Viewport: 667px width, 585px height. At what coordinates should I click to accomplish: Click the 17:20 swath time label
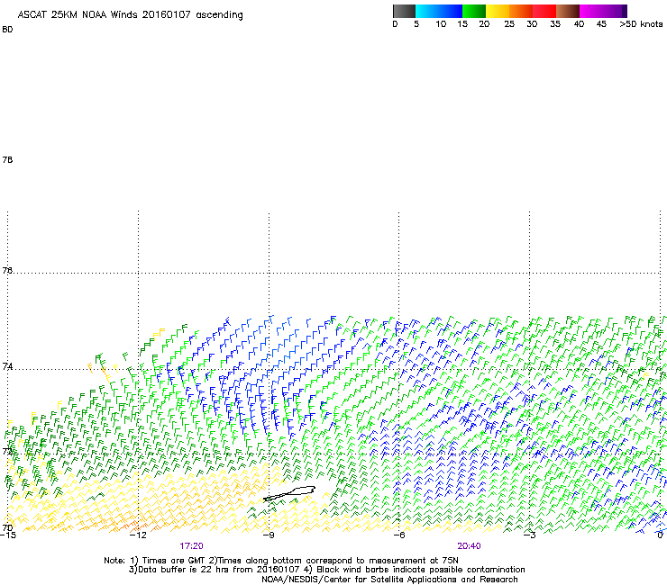[x=191, y=546]
